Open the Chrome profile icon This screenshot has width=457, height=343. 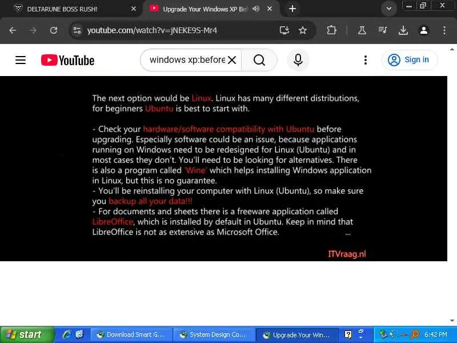click(x=424, y=30)
